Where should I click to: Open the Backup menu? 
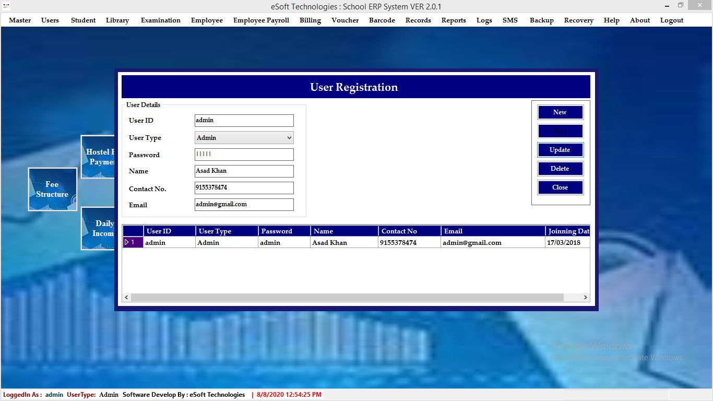(541, 20)
